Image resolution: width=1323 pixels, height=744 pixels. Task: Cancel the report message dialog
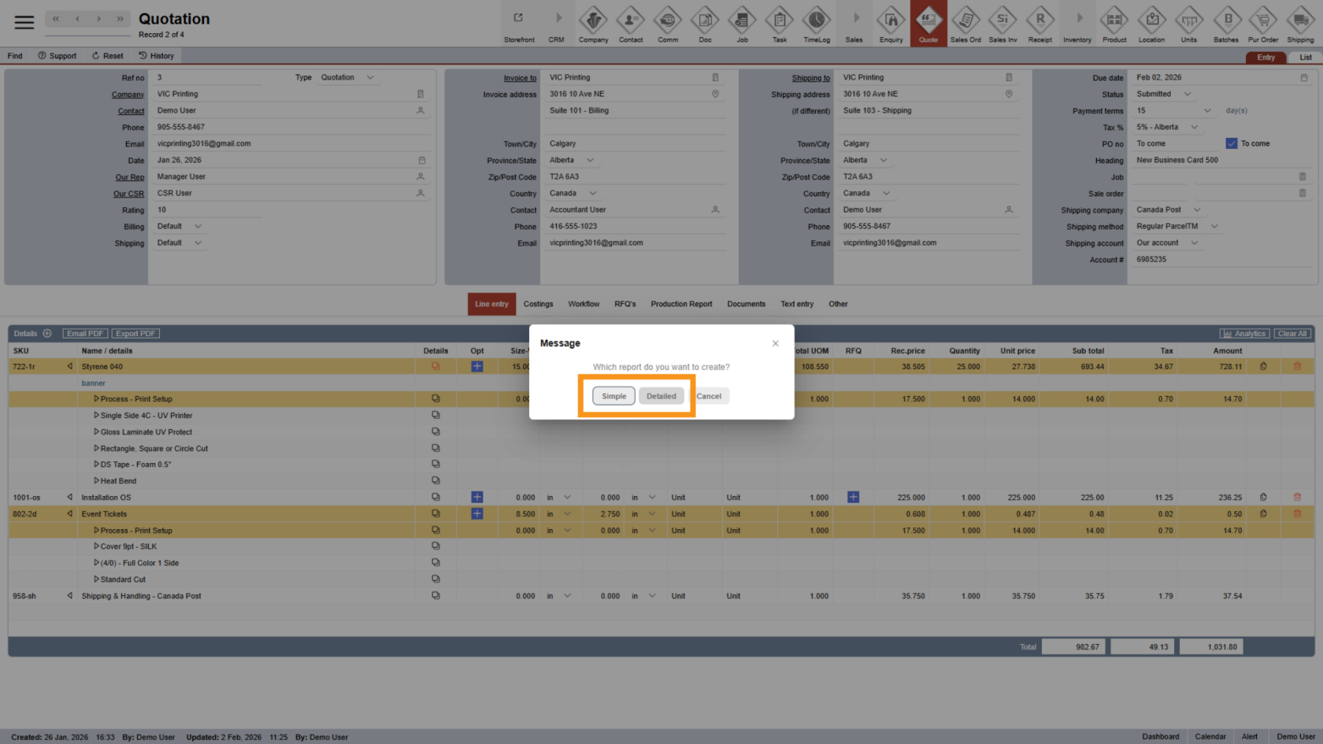709,396
